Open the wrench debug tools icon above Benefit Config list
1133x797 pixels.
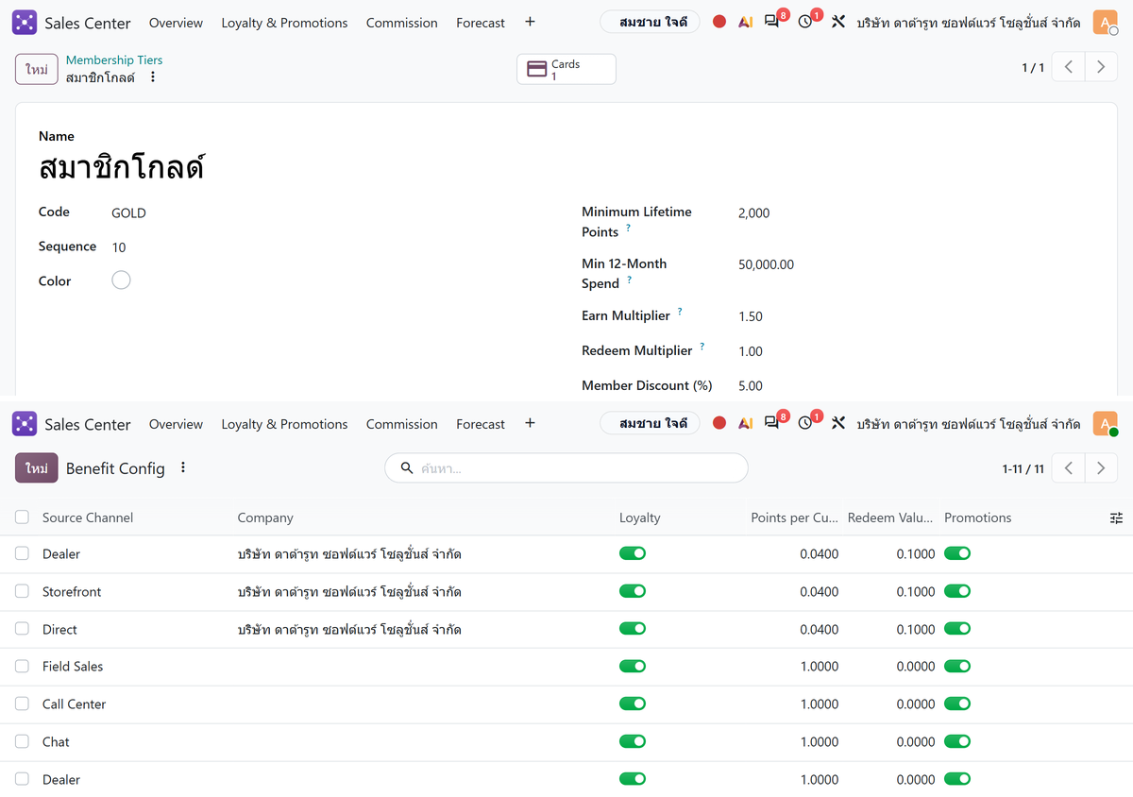click(837, 423)
